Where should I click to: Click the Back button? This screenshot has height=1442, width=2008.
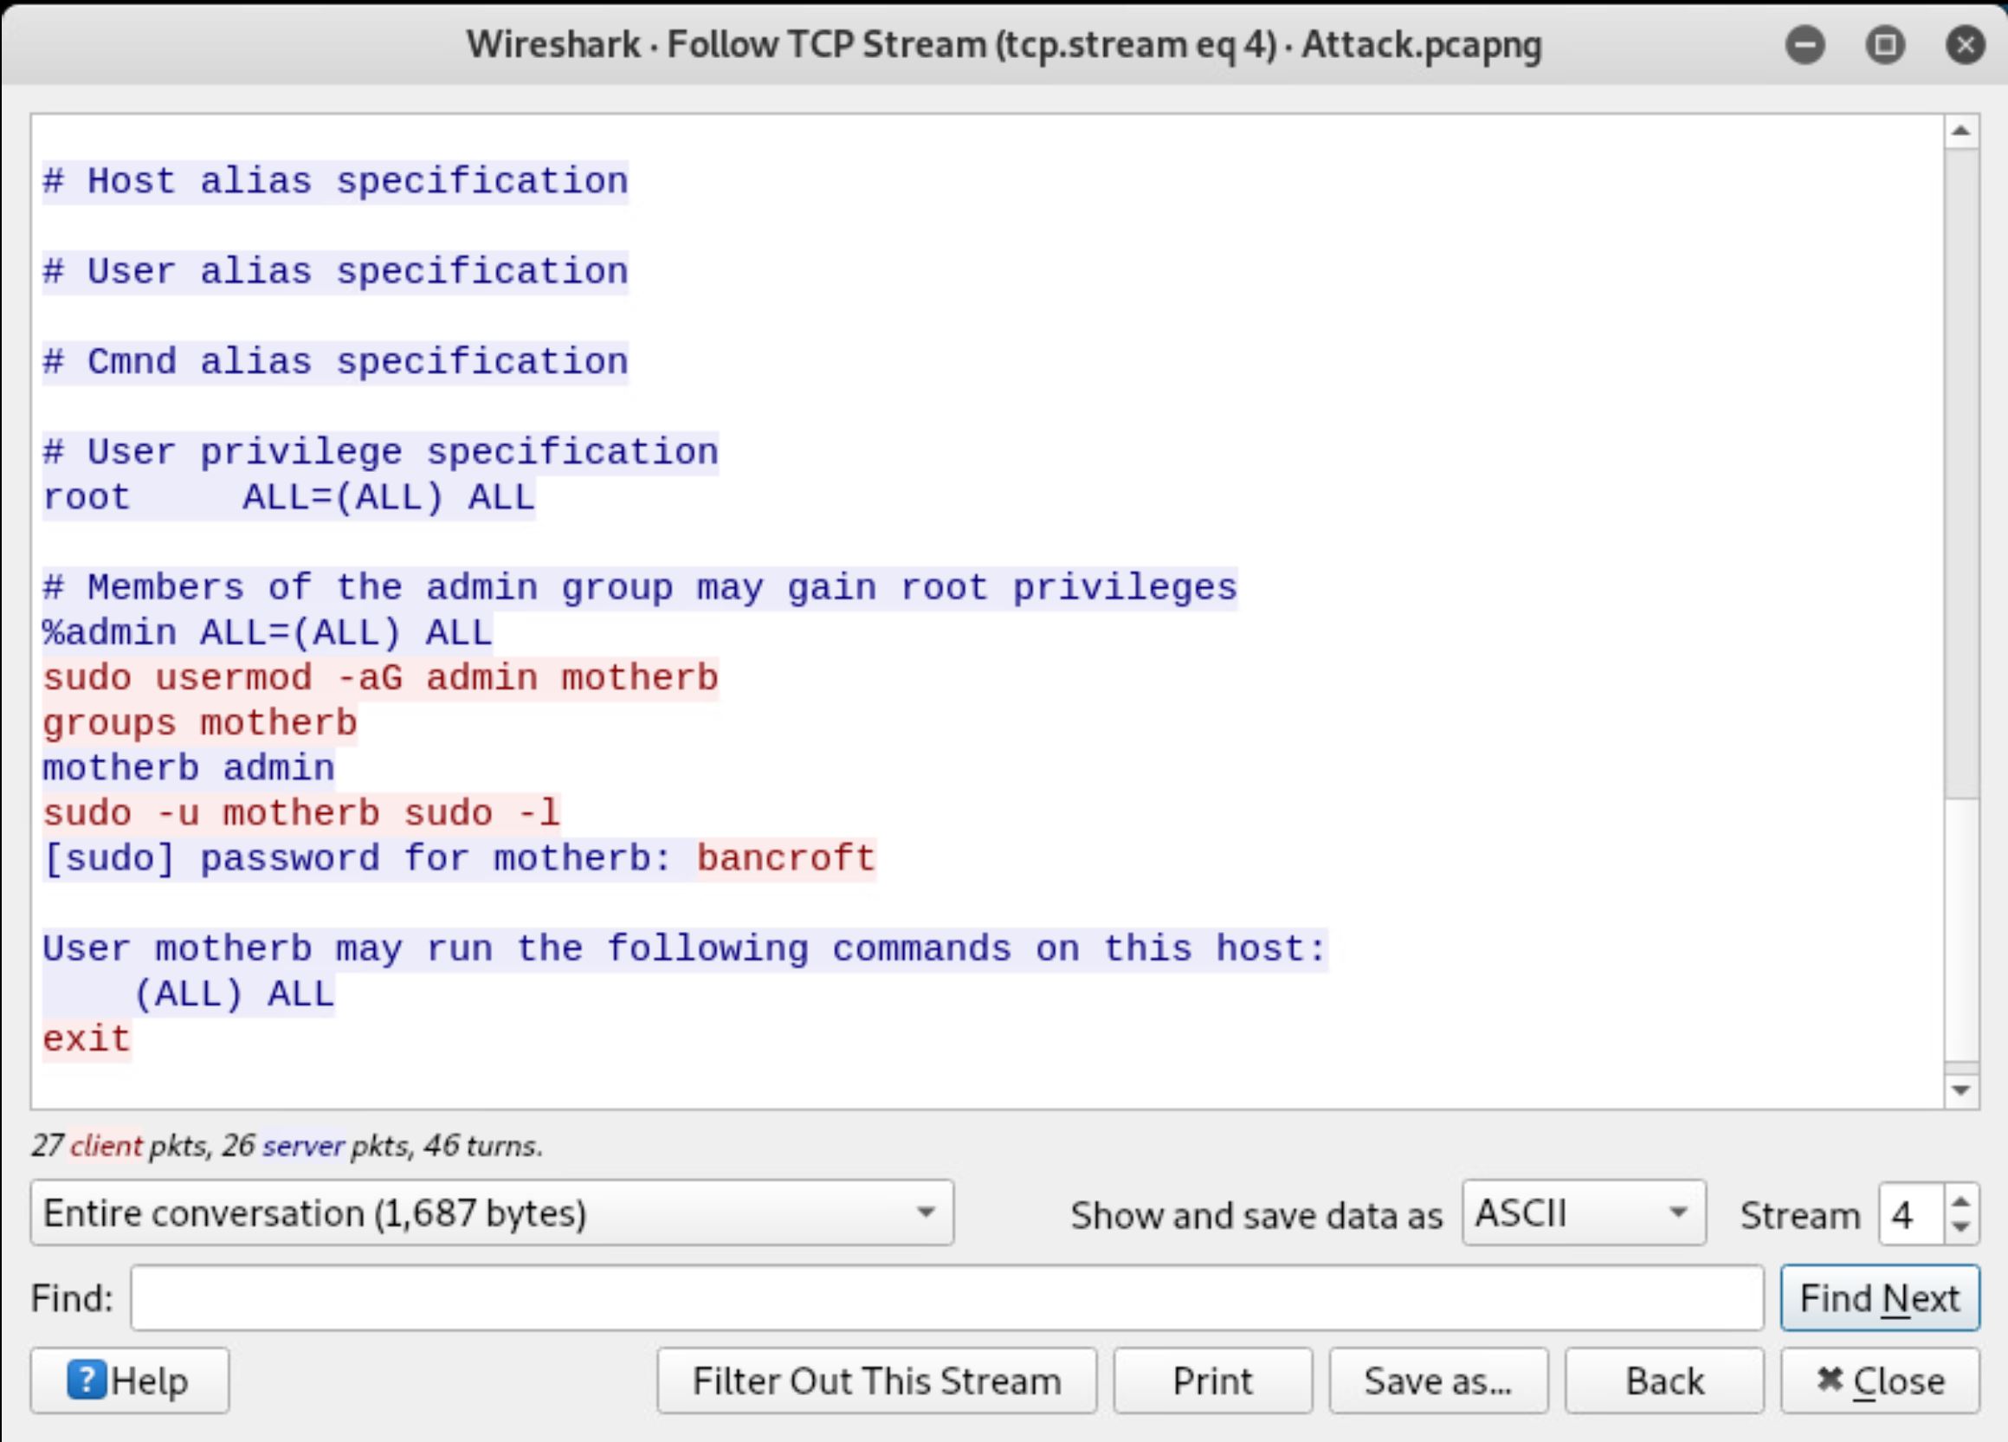1663,1381
